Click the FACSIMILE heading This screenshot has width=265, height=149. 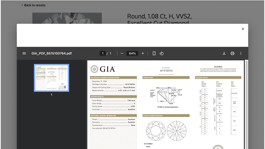[x=218, y=67]
